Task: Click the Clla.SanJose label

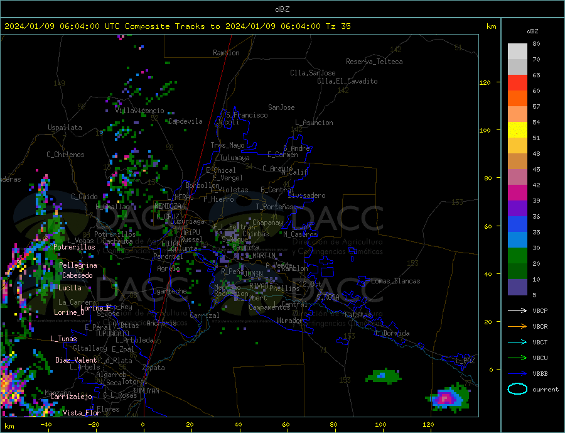Action: [x=313, y=73]
